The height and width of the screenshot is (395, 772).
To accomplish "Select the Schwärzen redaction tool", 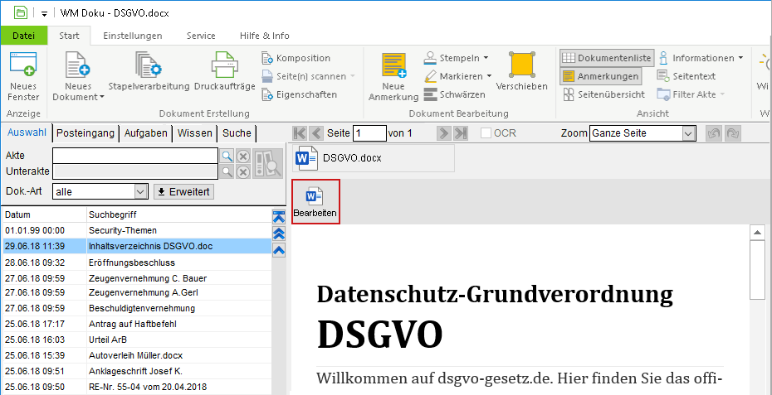I will pos(454,94).
